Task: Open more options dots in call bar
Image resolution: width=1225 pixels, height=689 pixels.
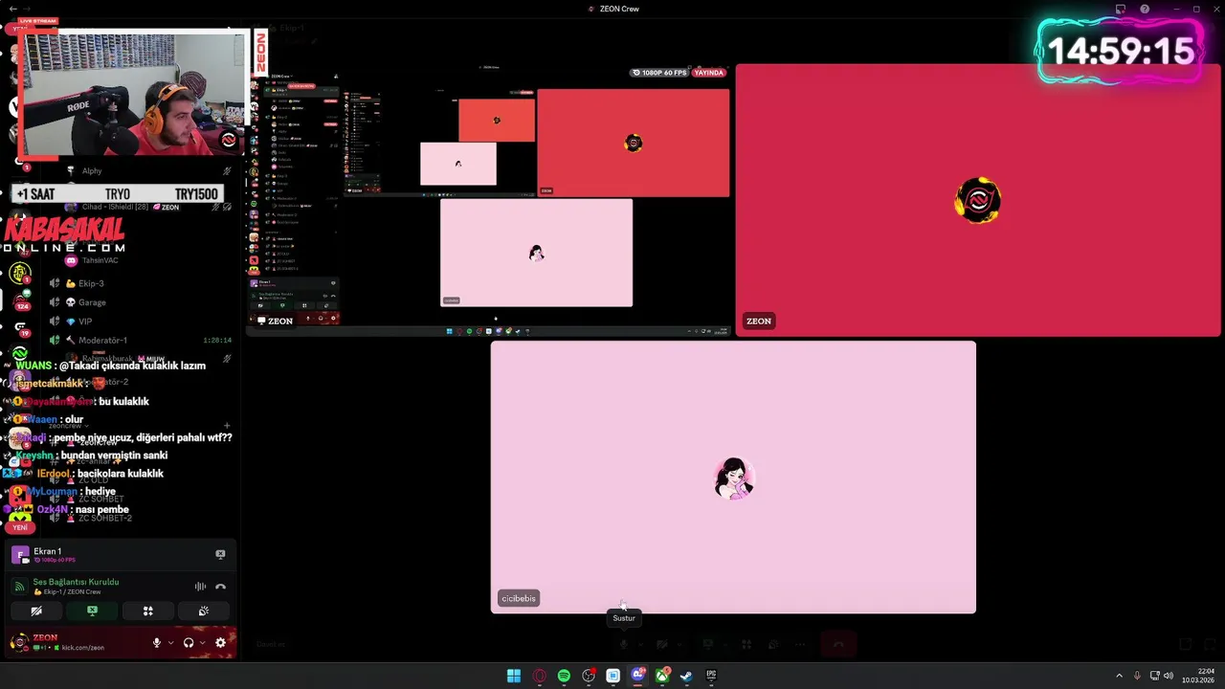Action: pyautogui.click(x=800, y=644)
